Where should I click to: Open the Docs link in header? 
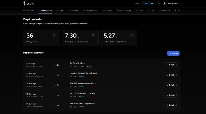[137, 4]
